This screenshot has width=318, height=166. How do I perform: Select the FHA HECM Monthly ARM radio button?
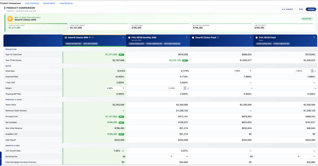click(x=129, y=38)
